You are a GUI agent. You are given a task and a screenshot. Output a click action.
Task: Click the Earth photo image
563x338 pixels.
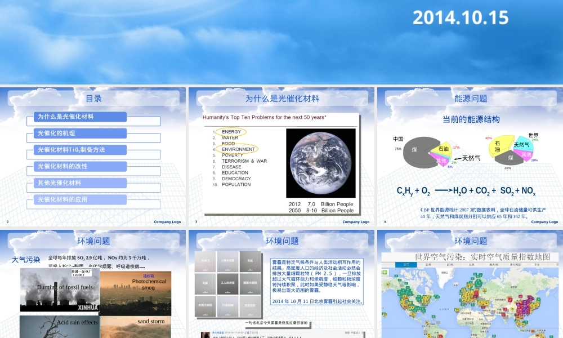coord(321,163)
